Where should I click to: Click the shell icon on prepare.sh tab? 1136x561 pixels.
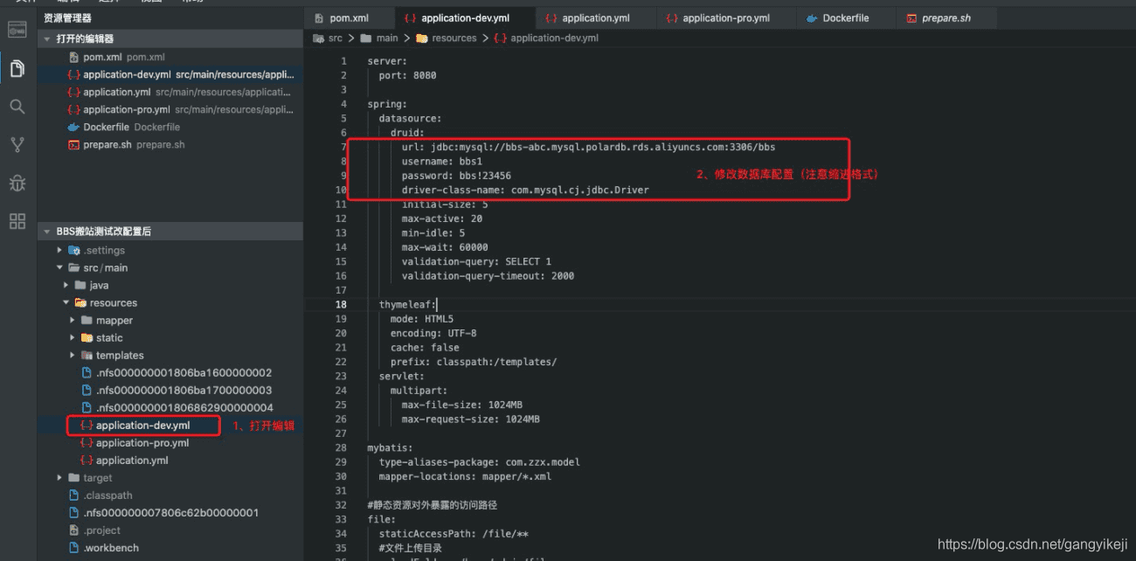coord(911,17)
